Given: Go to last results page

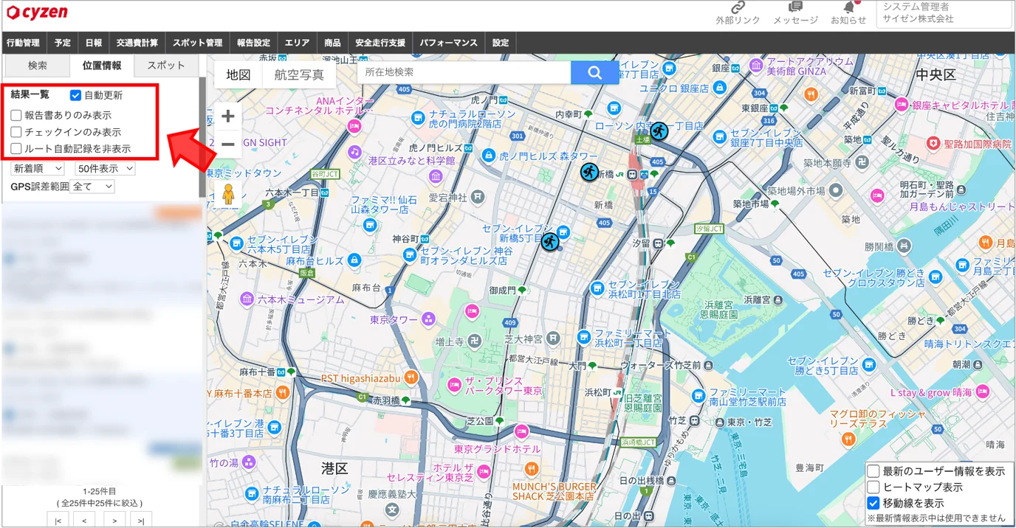Looking at the screenshot, I should tap(140, 520).
